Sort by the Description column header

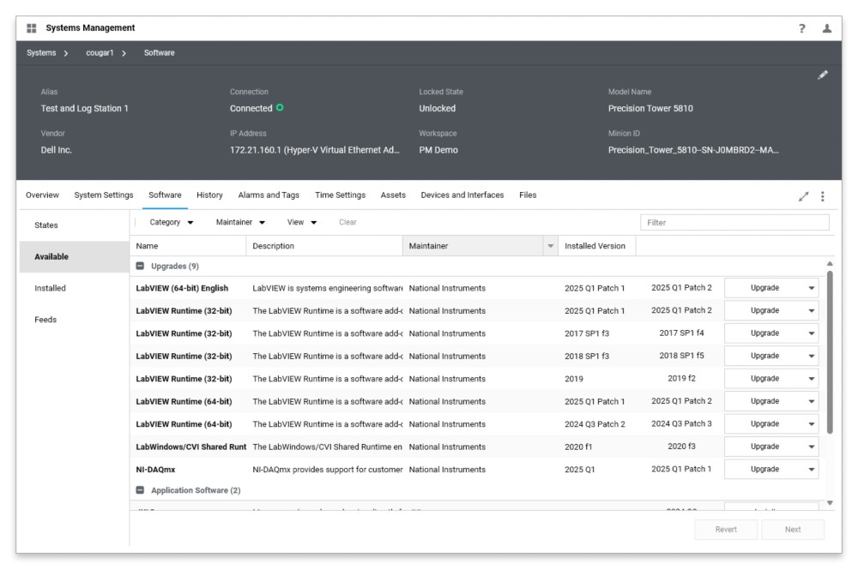[324, 247]
